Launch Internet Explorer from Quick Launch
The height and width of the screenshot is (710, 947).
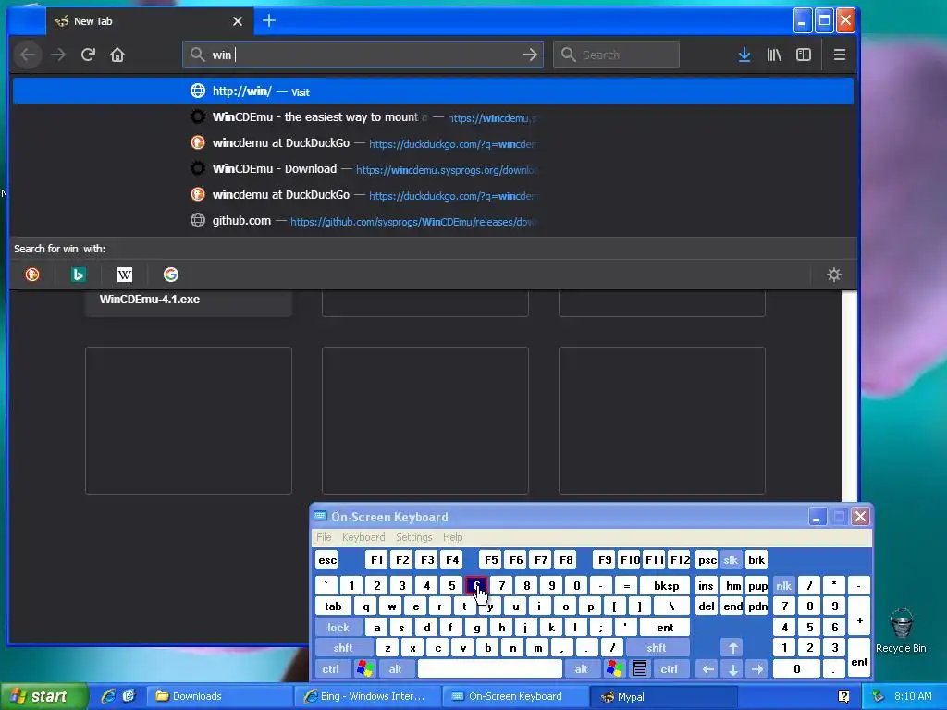point(108,696)
